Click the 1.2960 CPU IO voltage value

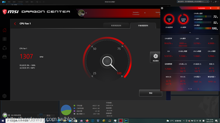tap(211, 56)
